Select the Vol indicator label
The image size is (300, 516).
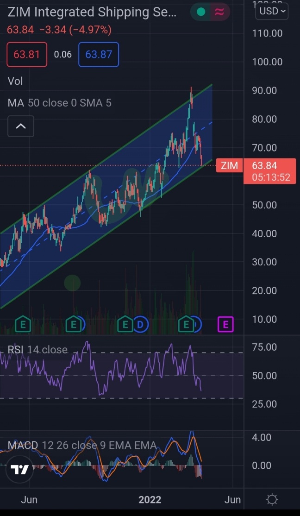[x=15, y=81]
